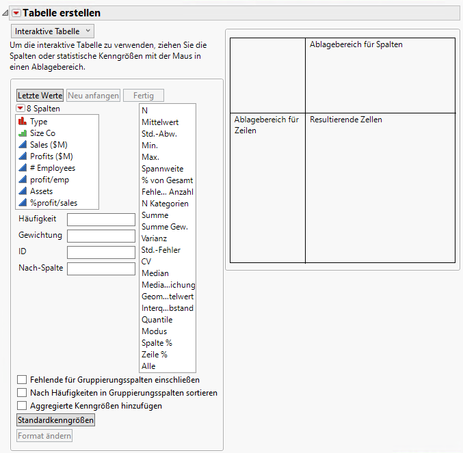Select the Size Co column name
The width and height of the screenshot is (463, 453).
point(42,133)
